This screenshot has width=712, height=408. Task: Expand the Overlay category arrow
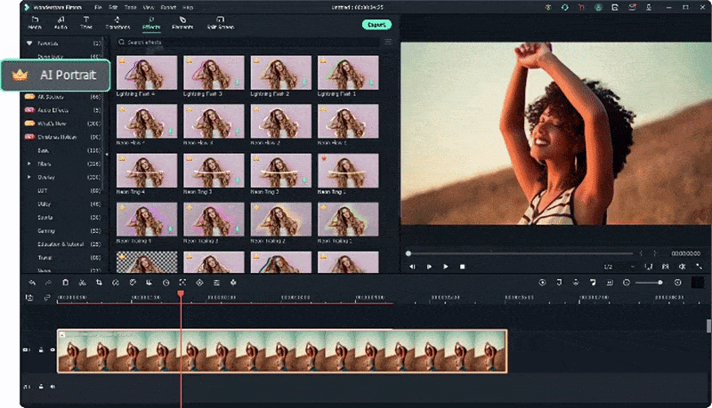pyautogui.click(x=29, y=177)
